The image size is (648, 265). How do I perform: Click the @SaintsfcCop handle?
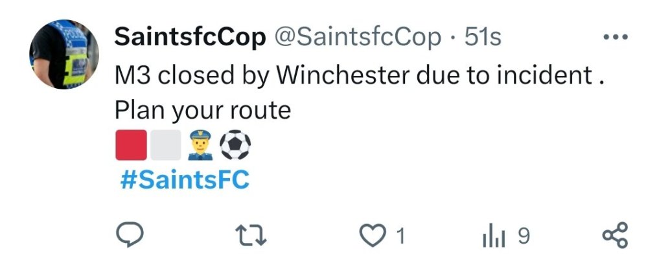click(358, 38)
